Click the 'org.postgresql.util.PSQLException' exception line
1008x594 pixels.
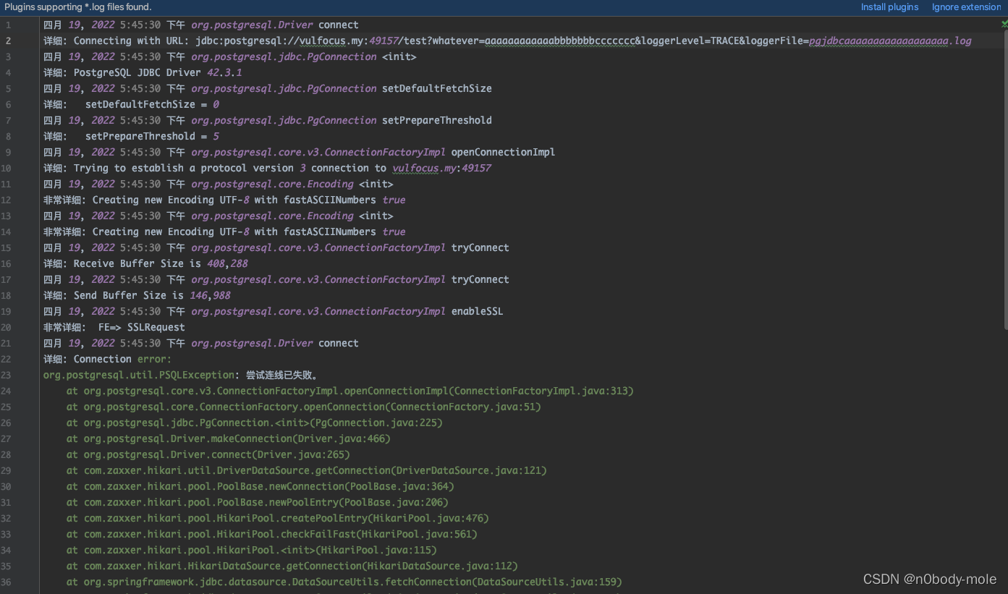click(x=180, y=375)
